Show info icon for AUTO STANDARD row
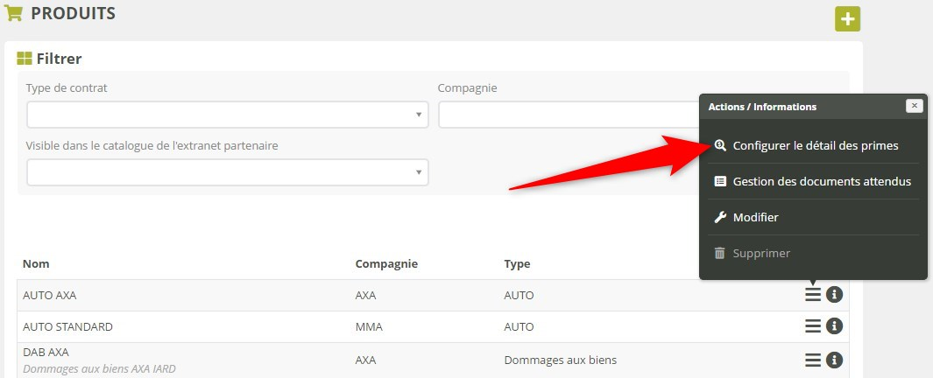Image resolution: width=933 pixels, height=378 pixels. [x=834, y=326]
